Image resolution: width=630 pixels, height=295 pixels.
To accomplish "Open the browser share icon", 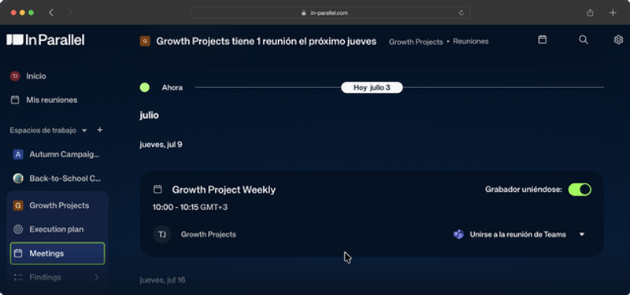I will pos(590,13).
